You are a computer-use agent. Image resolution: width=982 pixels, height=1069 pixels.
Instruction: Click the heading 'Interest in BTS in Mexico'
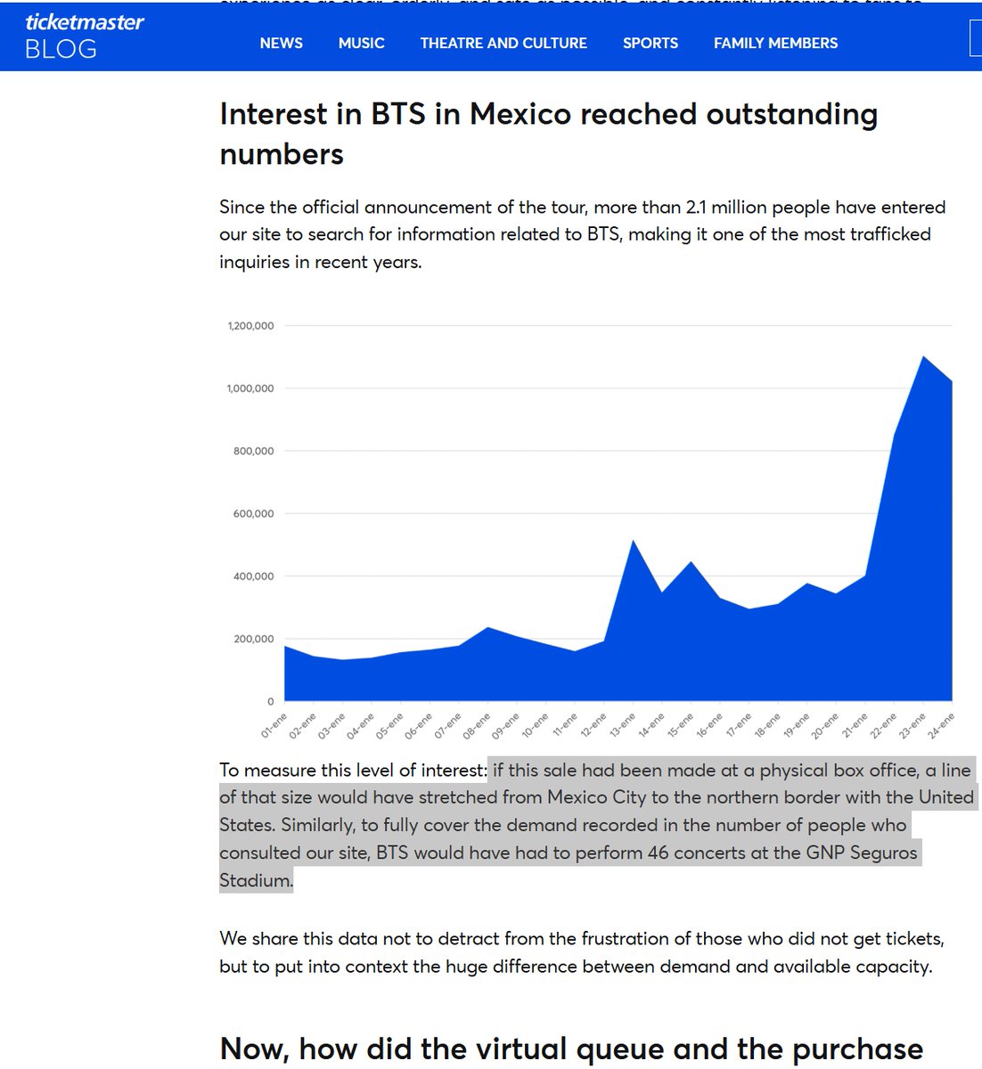[x=549, y=134]
